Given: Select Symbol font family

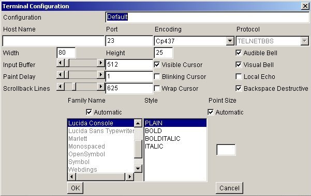Looking at the screenshot, I should (x=101, y=161).
